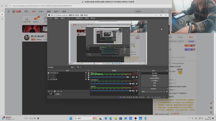Open the scene transition settings gear
This screenshot has width=216, height=121.
pos(167,91)
